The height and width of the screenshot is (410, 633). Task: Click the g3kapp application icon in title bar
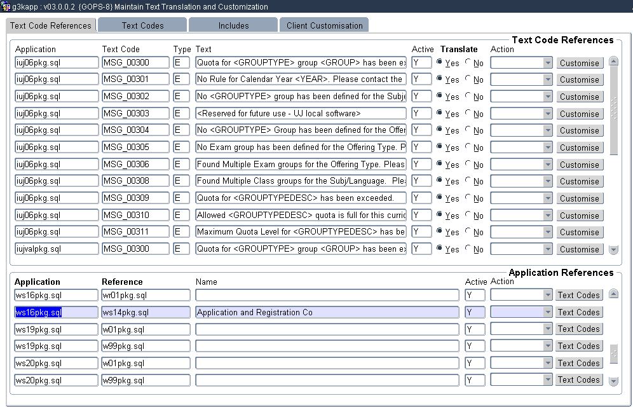pos(5,6)
